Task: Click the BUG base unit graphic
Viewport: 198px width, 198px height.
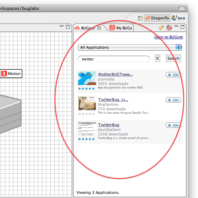Action: 10,114
